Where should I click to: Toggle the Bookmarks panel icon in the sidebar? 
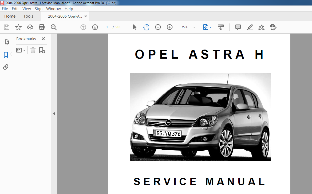point(6,55)
